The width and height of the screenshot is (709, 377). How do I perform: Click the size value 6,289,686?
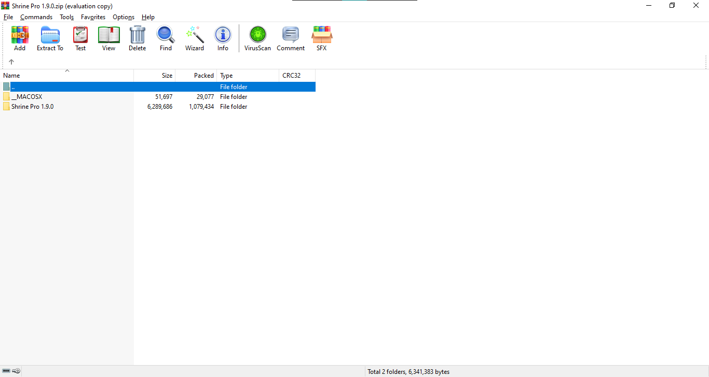(160, 107)
